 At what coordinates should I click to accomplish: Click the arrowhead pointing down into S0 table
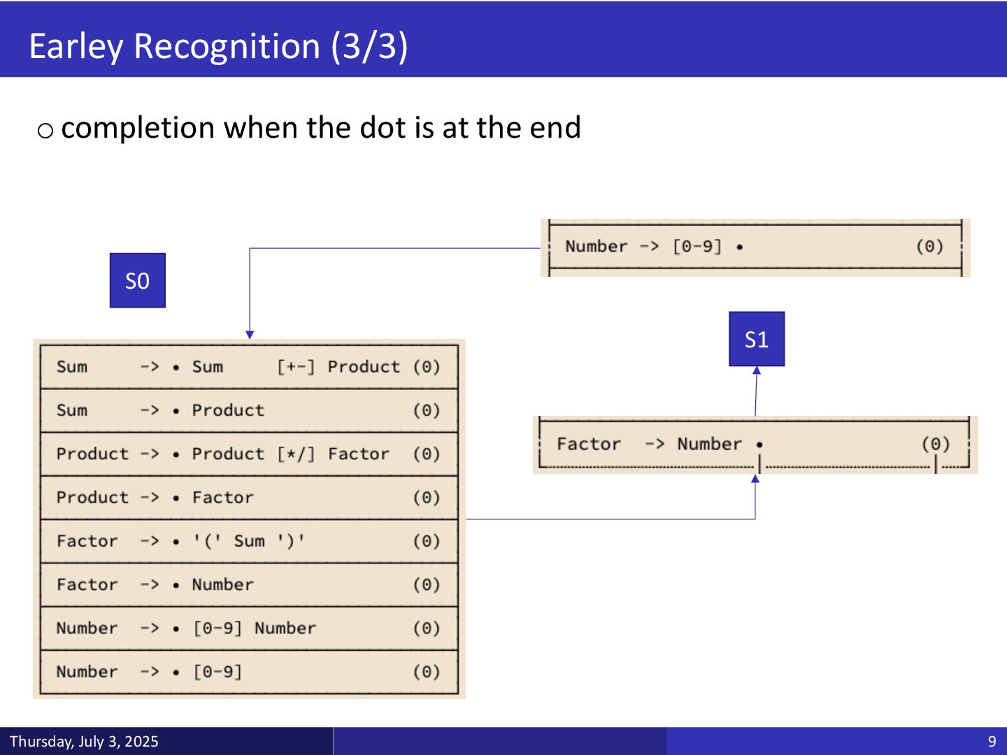tap(250, 335)
